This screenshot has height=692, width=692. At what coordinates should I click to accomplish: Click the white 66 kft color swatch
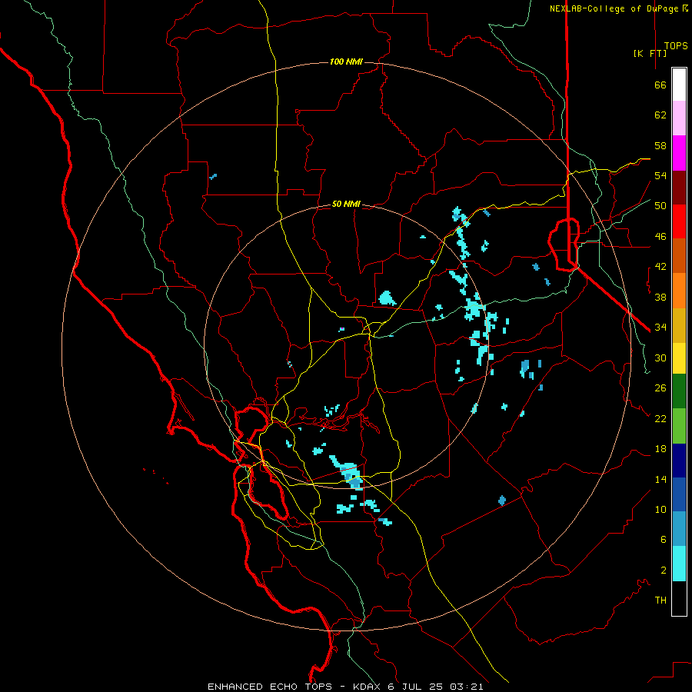click(679, 85)
